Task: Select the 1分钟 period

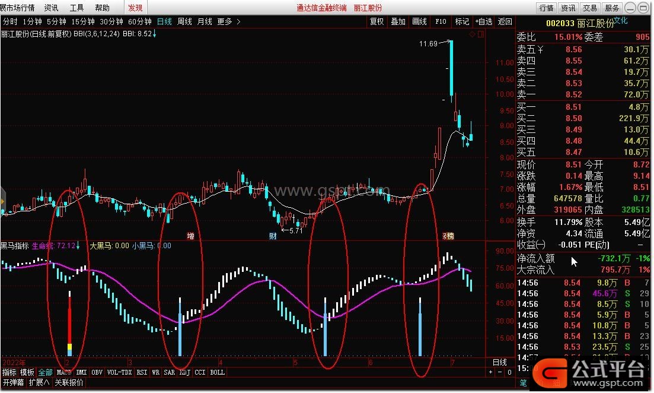Action: [x=32, y=21]
